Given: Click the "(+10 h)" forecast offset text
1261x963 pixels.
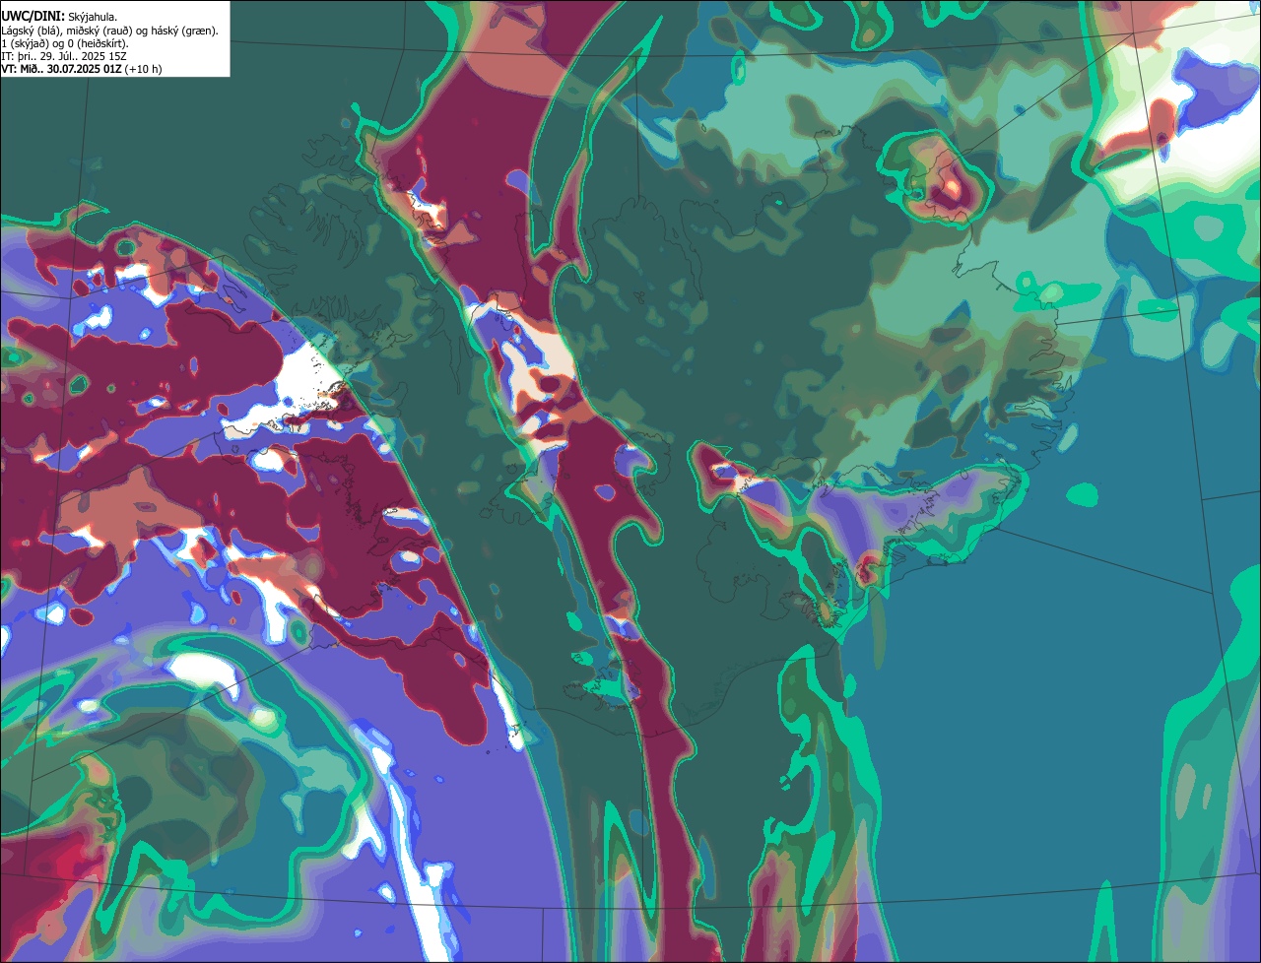Looking at the screenshot, I should [x=143, y=69].
